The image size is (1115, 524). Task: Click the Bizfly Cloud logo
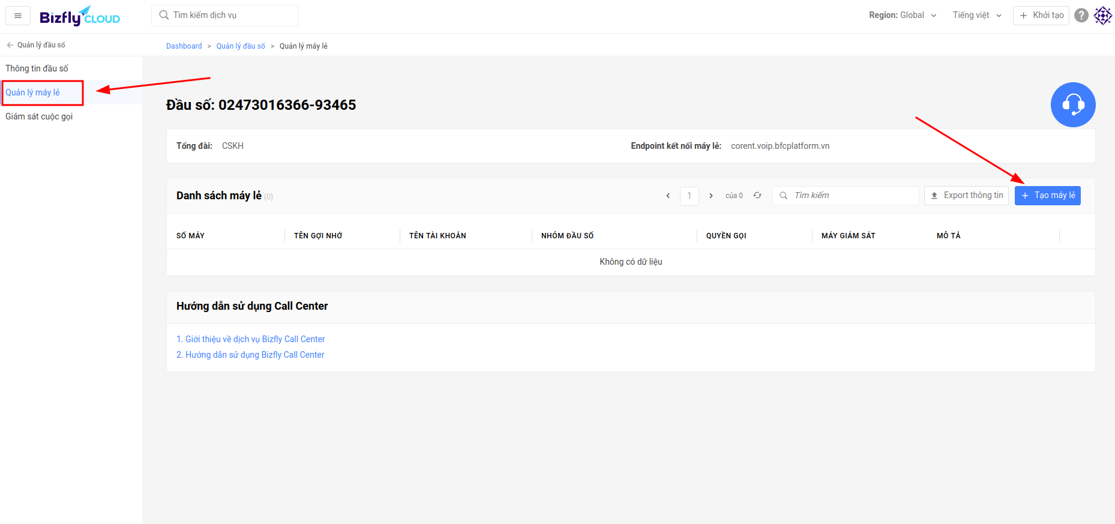click(x=80, y=16)
